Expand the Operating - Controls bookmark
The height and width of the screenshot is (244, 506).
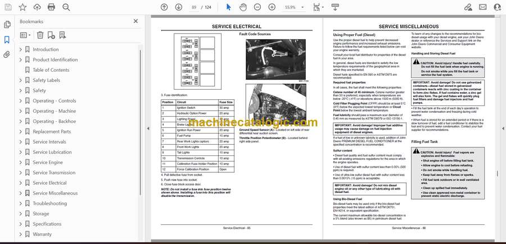[21, 101]
